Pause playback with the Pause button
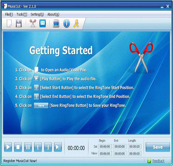The image size is (173, 166). (28, 147)
